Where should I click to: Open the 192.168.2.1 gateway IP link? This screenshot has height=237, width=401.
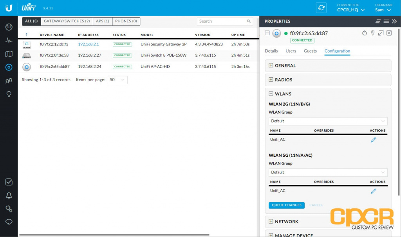[x=89, y=44]
